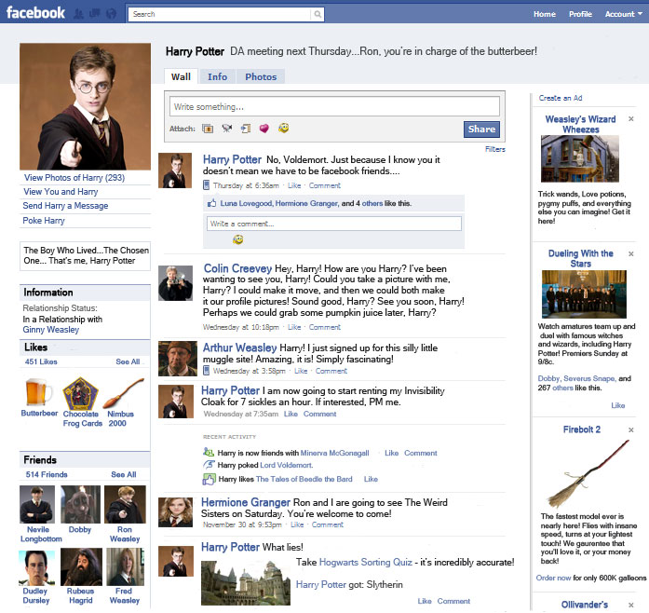Click like icon beside Tales of Beedle activity

[x=209, y=479]
